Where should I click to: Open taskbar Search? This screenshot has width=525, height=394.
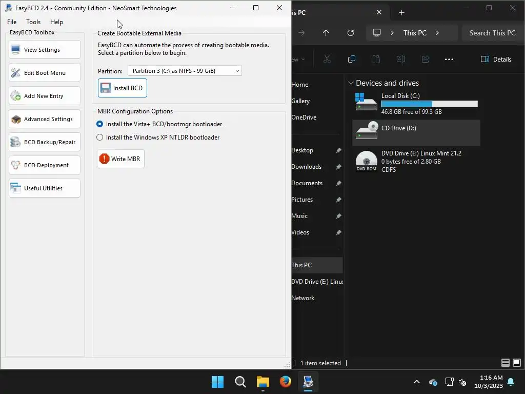point(240,382)
